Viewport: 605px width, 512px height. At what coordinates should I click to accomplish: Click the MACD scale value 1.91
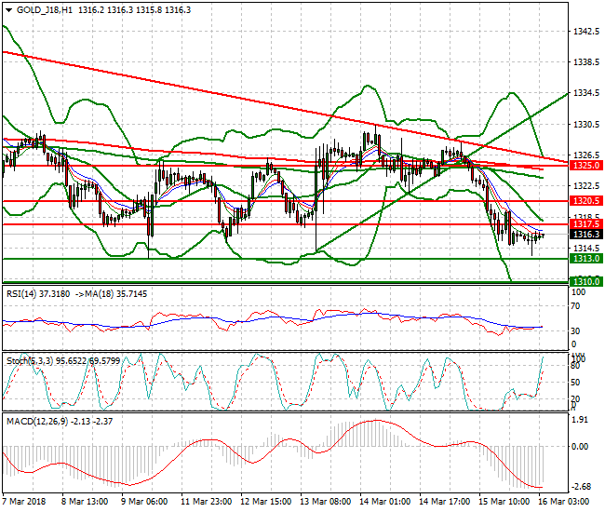point(580,420)
